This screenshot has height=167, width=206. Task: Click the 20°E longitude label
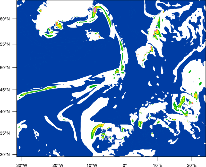pyautogui.click(x=191, y=165)
